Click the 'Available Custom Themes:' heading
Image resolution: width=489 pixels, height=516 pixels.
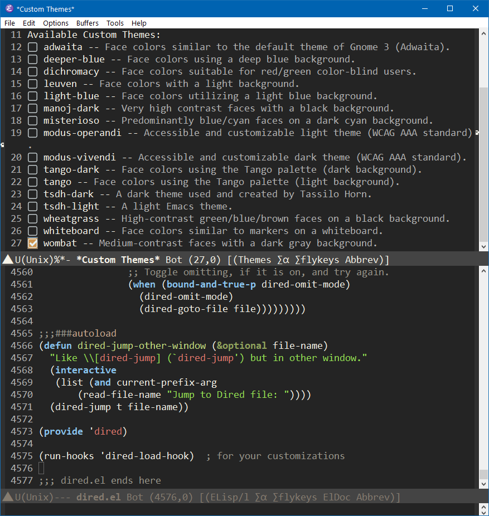[94, 35]
